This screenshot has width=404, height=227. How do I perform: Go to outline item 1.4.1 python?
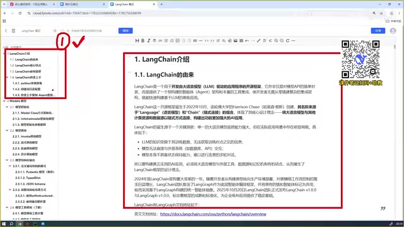coord(27,83)
